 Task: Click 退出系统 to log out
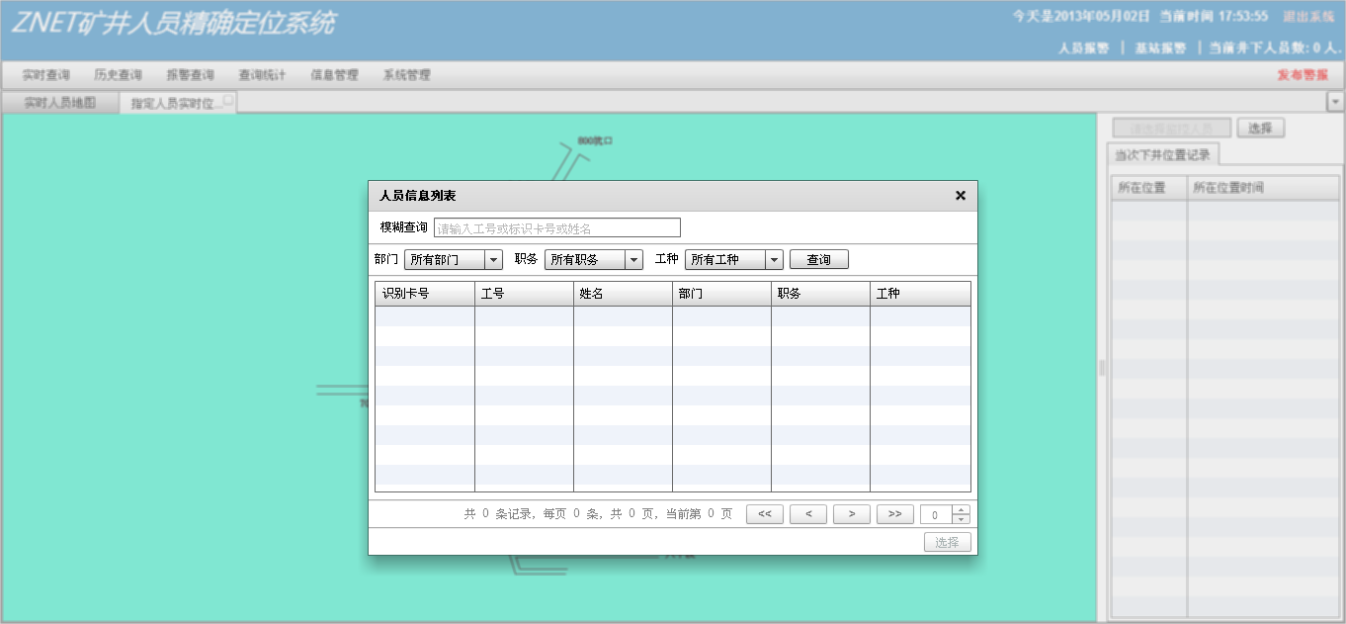click(x=1307, y=17)
